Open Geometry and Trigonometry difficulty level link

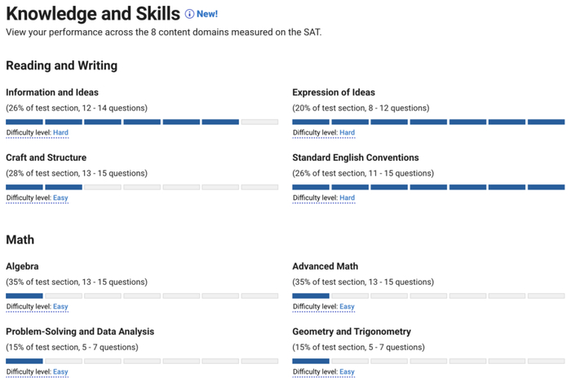(x=347, y=371)
